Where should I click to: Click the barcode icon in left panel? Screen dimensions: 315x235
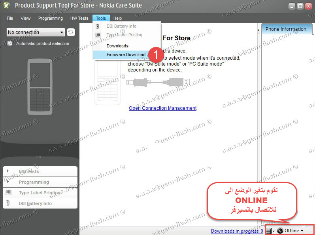point(8,192)
